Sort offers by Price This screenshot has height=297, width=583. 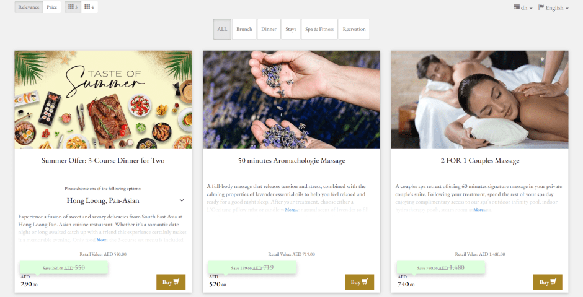51,7
